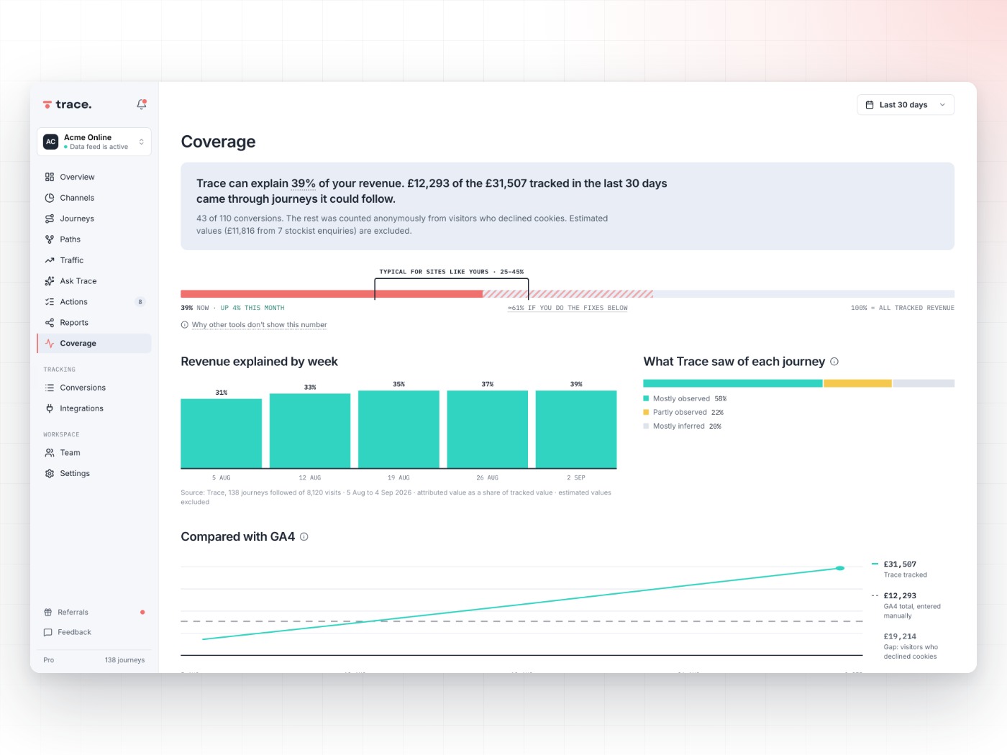Click the GA4 line chart endpoint marker
The width and height of the screenshot is (1007, 755).
[x=840, y=569]
